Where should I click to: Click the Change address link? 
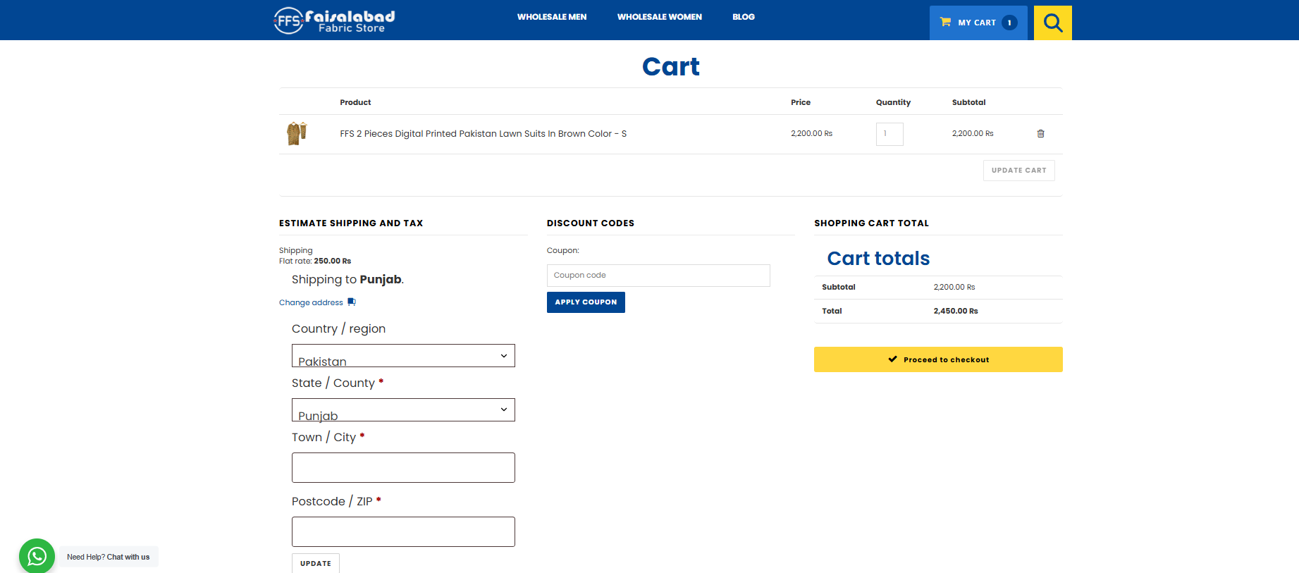point(311,303)
